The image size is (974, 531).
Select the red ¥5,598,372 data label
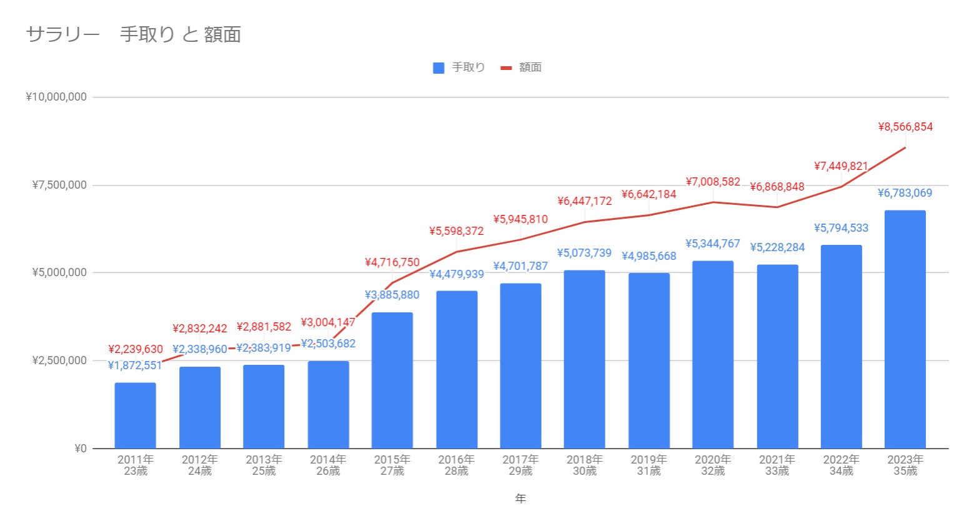point(457,231)
